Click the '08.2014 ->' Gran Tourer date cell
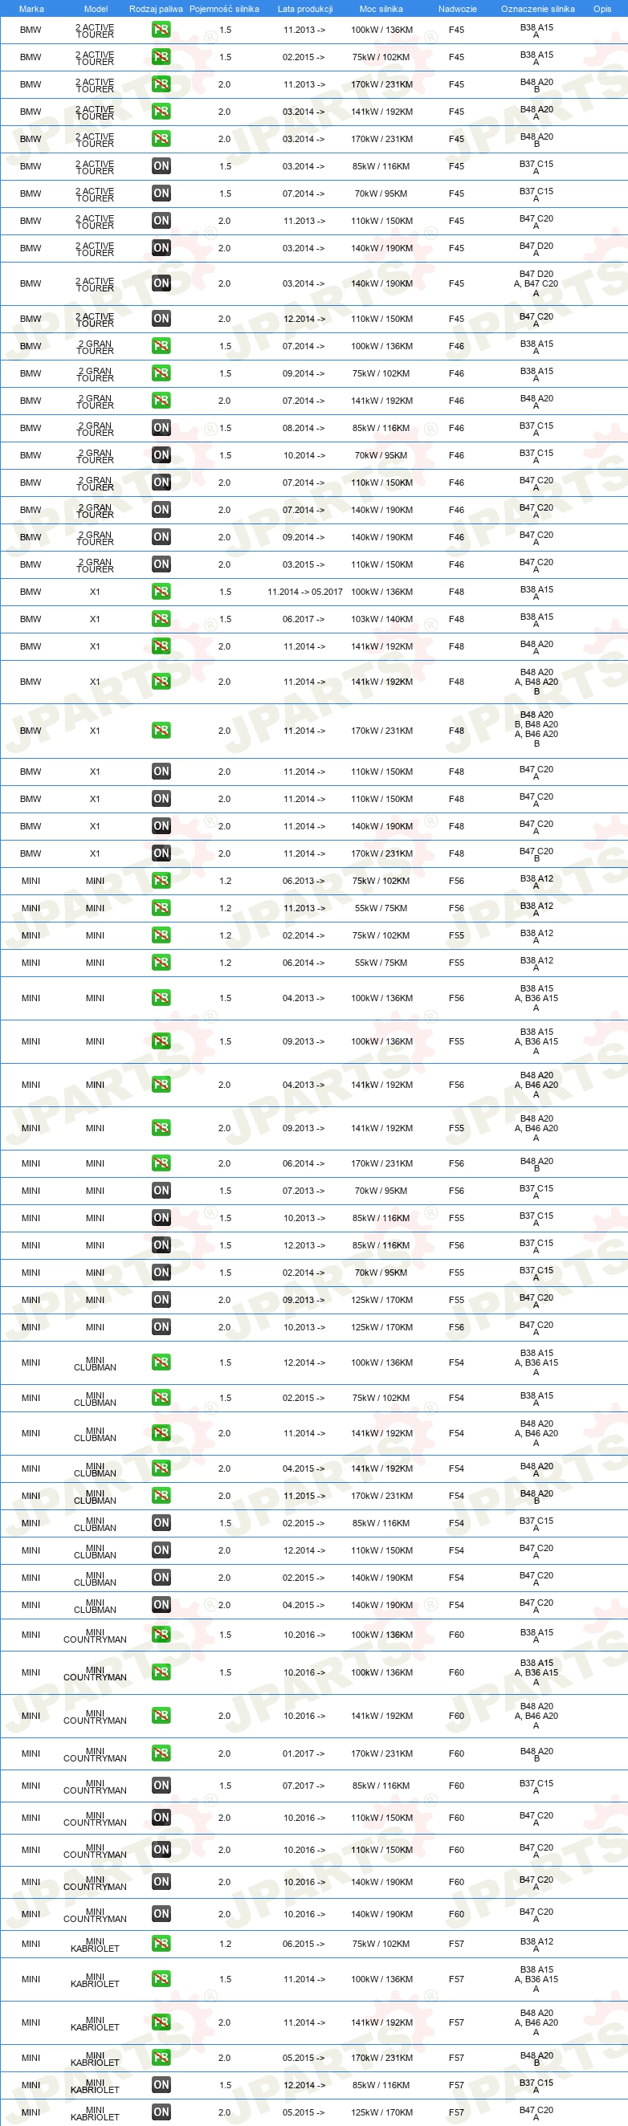628x2126 pixels. [x=304, y=427]
